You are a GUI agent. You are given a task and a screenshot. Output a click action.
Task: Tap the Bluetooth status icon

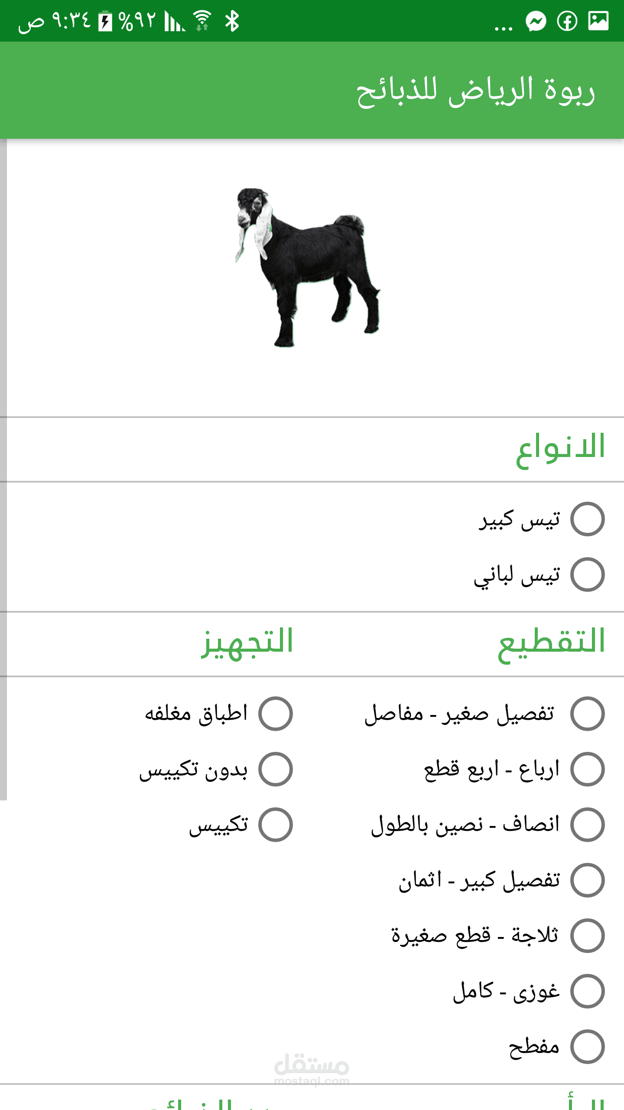click(x=232, y=21)
